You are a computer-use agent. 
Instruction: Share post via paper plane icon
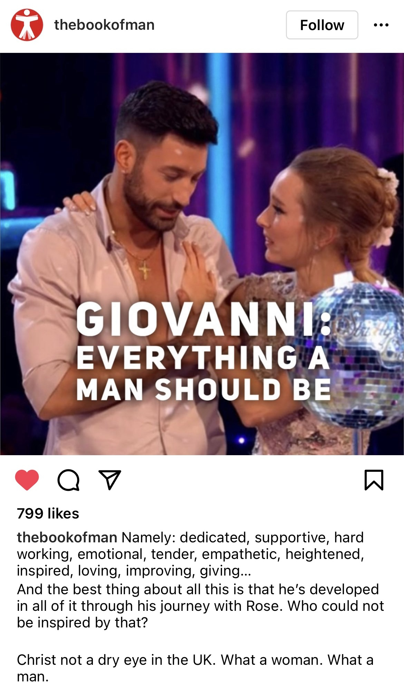110,480
